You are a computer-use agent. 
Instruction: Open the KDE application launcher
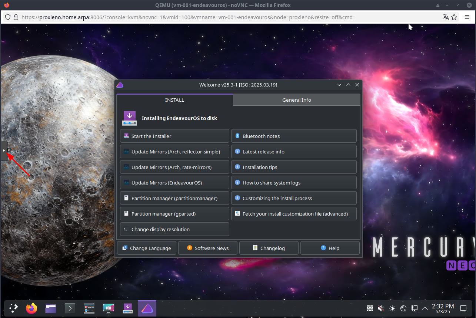click(14, 308)
